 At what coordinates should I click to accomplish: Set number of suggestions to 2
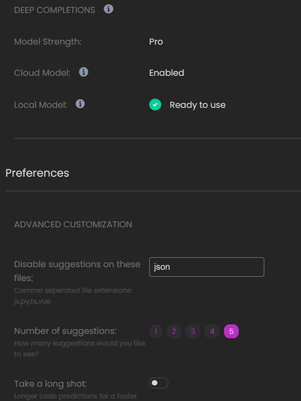(174, 332)
